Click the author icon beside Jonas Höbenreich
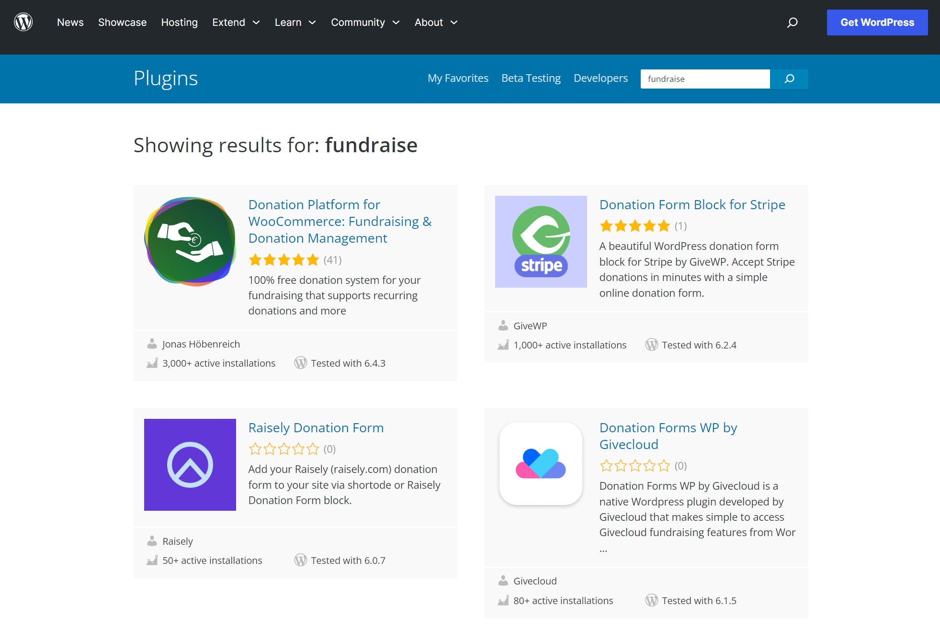Viewport: 940px width, 640px height. pyautogui.click(x=152, y=344)
